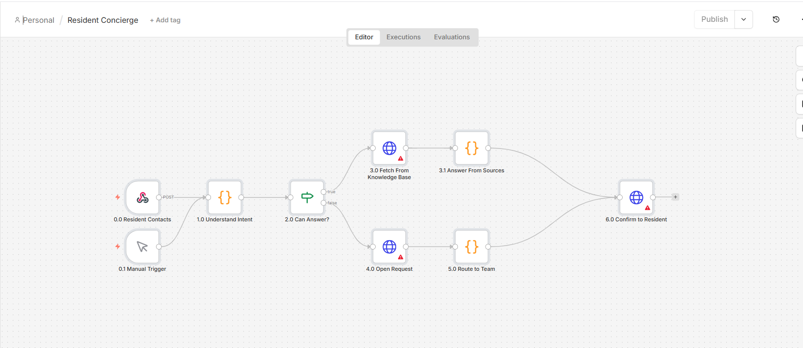Open the 3.0 Fetch From Knowledge Base node
This screenshot has height=348, width=803.
coord(389,148)
